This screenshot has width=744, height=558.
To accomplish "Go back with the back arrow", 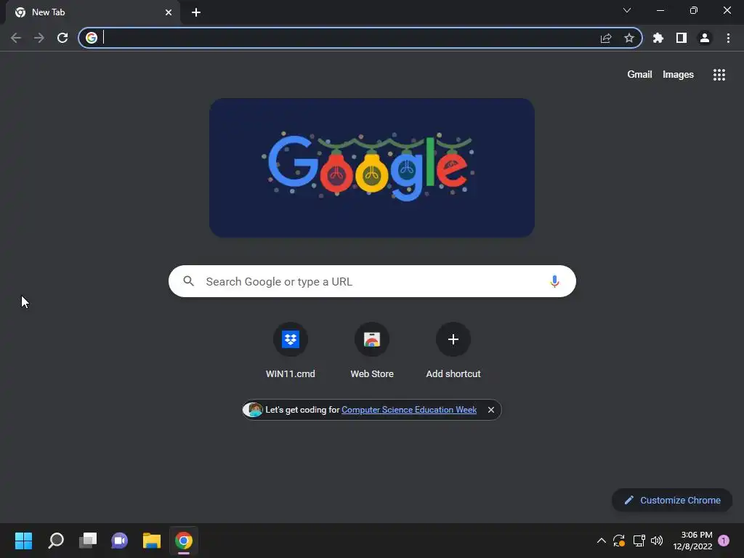I will point(16,38).
